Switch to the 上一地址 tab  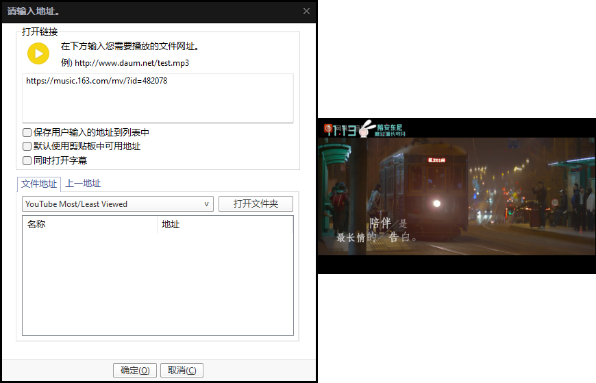(83, 184)
